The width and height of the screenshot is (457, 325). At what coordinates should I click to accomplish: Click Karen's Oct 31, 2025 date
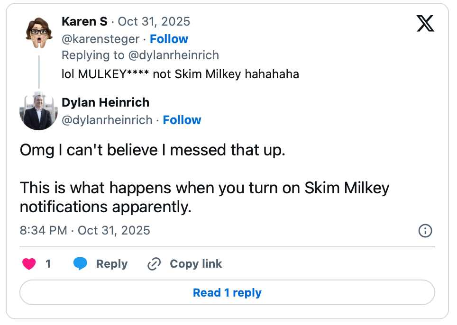154,21
